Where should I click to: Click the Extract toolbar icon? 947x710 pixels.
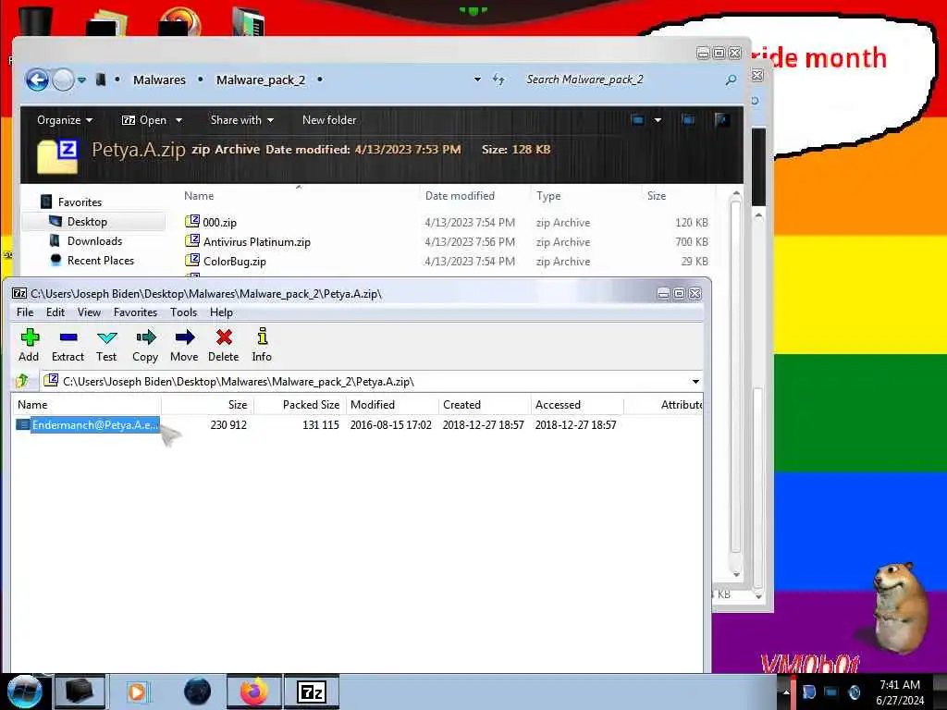(68, 345)
